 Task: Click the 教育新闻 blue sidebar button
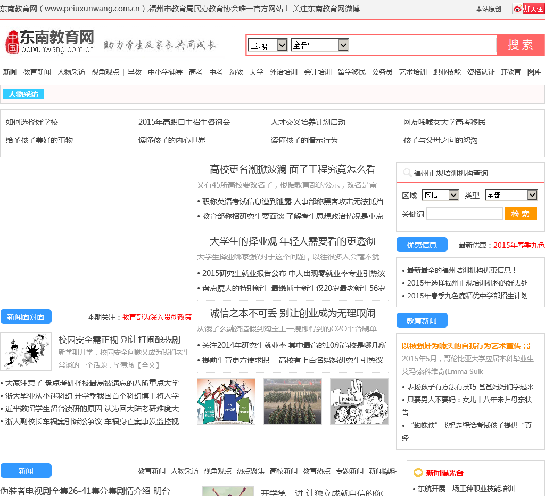(x=422, y=320)
